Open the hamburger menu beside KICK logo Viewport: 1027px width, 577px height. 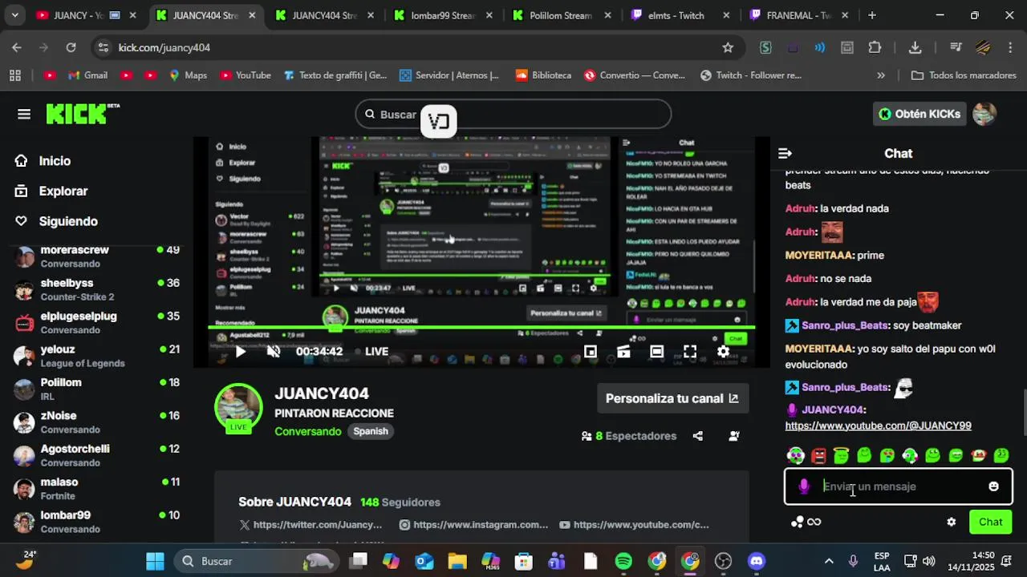point(24,114)
